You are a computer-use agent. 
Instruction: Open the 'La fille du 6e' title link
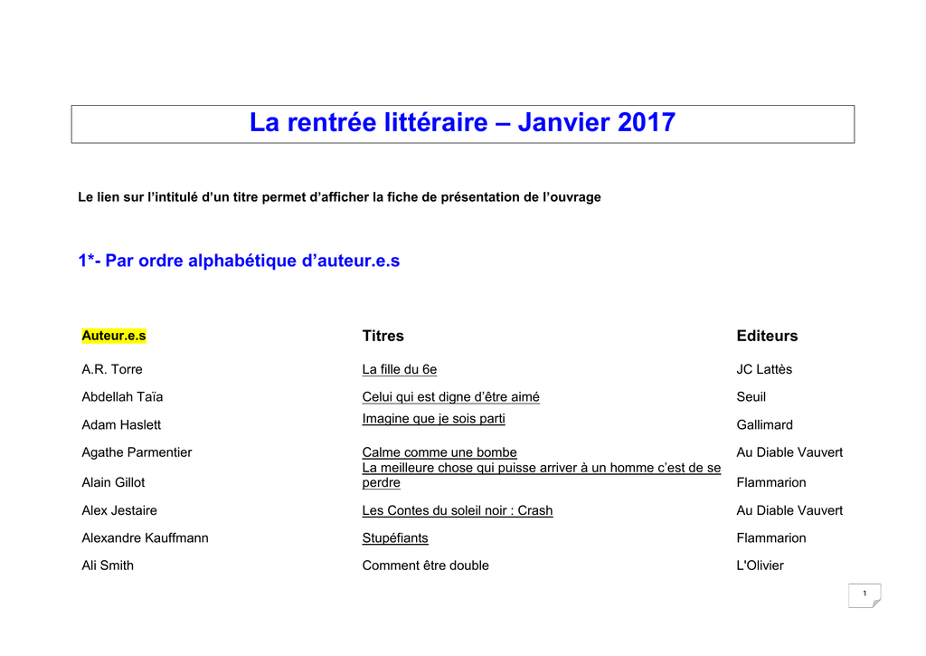[x=399, y=369]
